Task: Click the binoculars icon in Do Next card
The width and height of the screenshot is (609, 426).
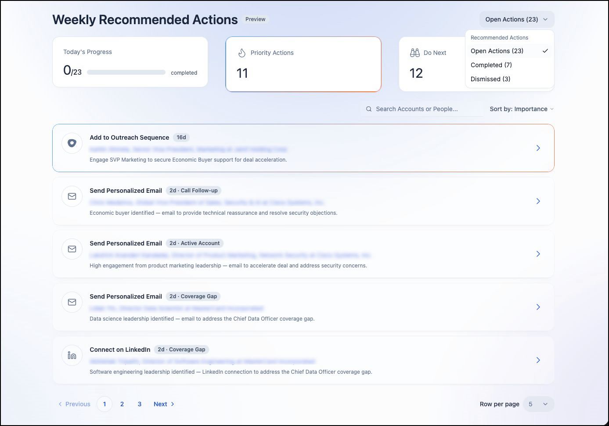Action: click(415, 53)
